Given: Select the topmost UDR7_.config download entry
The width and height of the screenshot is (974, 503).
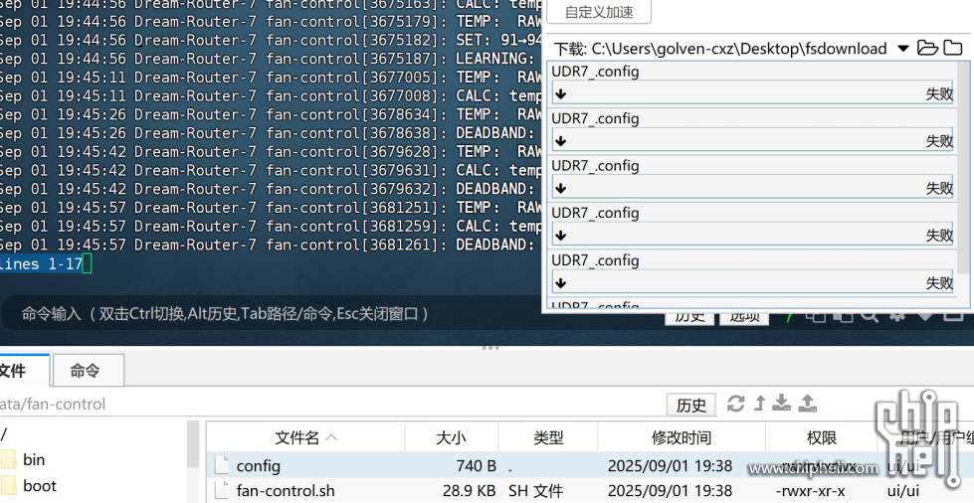Looking at the screenshot, I should 752,85.
